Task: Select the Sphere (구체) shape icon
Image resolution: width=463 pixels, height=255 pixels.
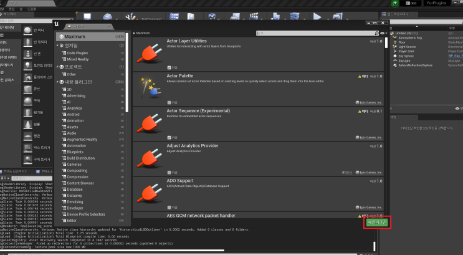Action: (x=28, y=101)
